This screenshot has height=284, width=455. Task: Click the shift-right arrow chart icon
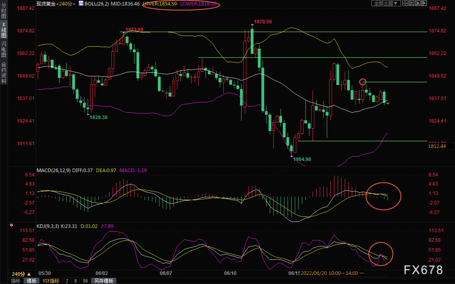(424, 3)
